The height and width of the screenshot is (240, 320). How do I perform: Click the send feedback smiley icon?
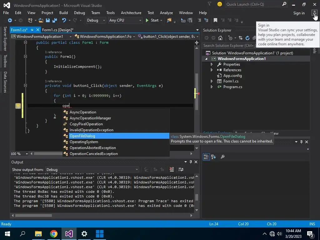pos(220,4)
